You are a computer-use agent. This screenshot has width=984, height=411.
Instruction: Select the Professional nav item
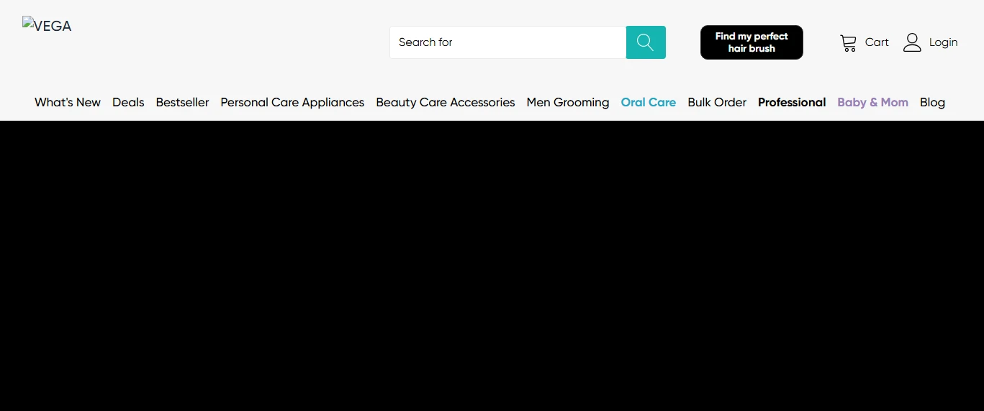[x=792, y=102]
